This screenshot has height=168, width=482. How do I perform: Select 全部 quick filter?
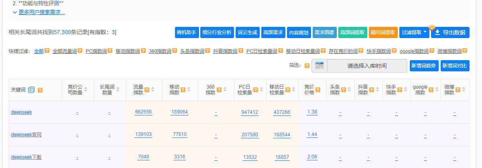[39, 51]
